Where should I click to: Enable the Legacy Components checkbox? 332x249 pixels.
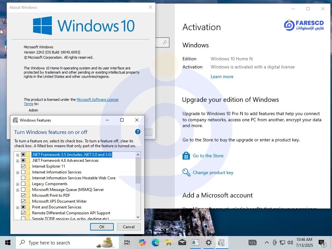23,184
